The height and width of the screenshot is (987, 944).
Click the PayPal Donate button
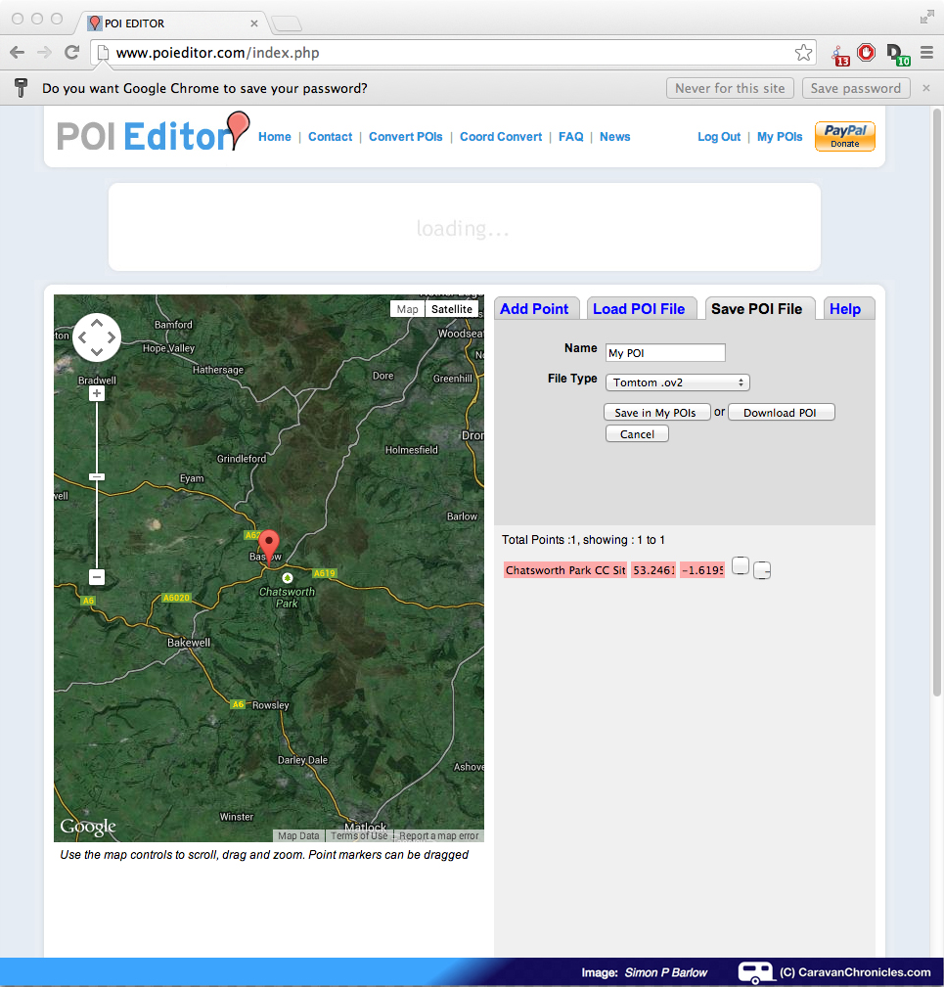[x=844, y=136]
